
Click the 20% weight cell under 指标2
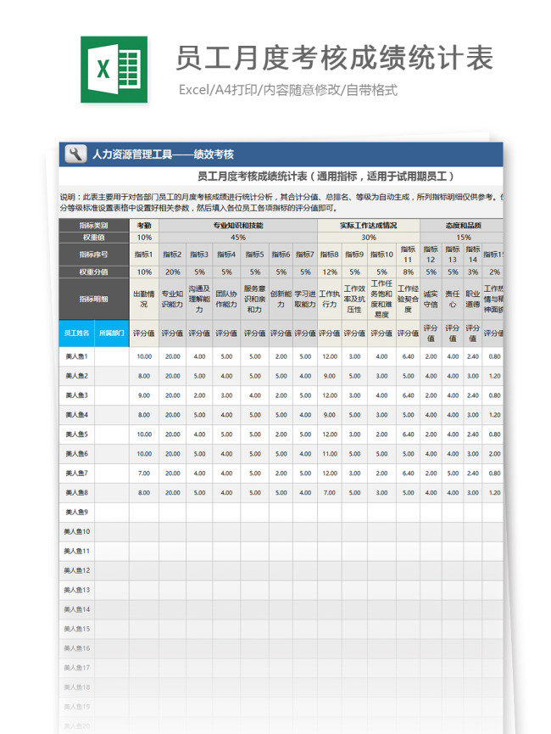pyautogui.click(x=172, y=272)
